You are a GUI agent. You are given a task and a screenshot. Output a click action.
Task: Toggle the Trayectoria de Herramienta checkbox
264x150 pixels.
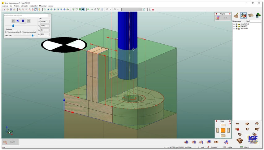[6, 32]
